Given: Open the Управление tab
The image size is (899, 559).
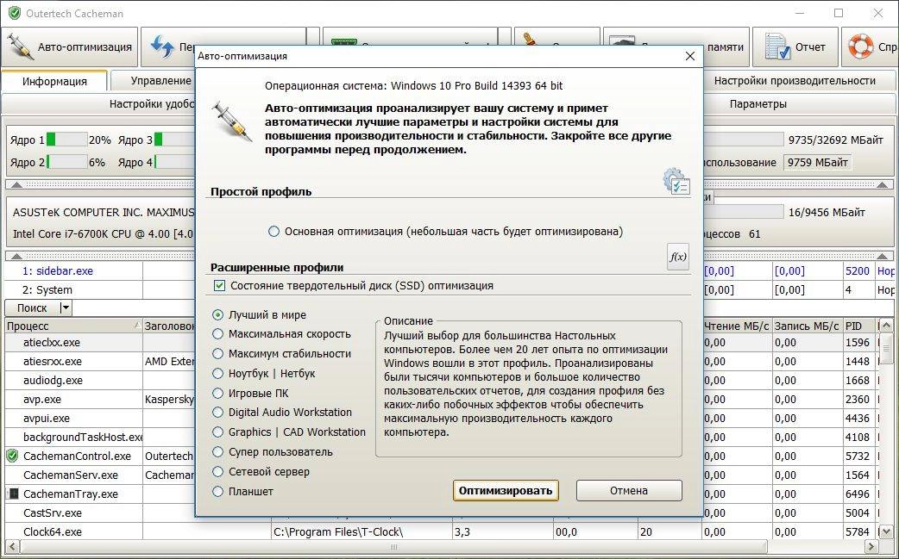Looking at the screenshot, I should coord(152,81).
